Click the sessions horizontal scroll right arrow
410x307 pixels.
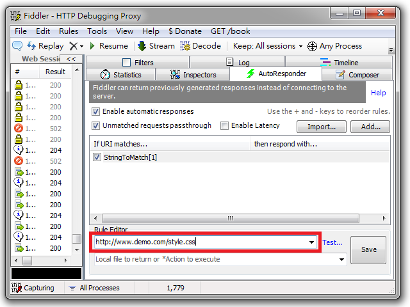65,260
